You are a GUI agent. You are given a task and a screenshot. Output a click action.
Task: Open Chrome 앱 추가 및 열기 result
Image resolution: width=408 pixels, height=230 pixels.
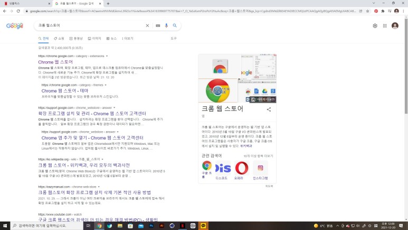[92, 137]
